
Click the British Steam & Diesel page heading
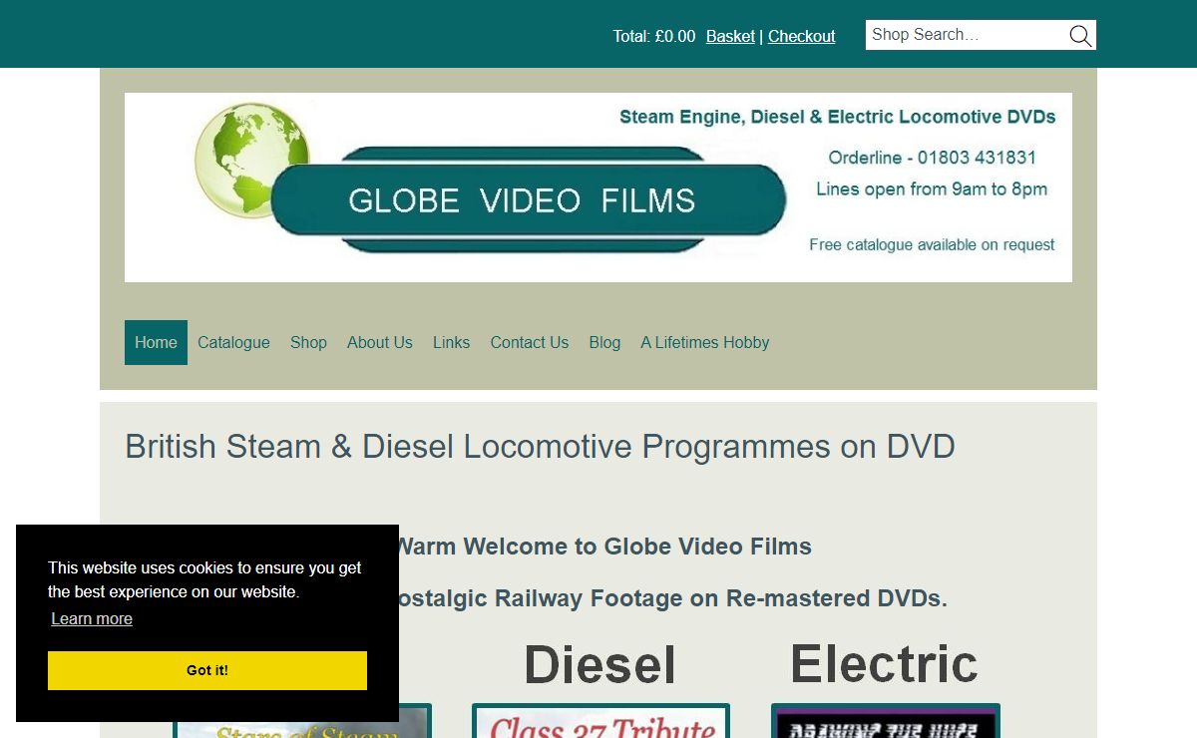click(540, 446)
